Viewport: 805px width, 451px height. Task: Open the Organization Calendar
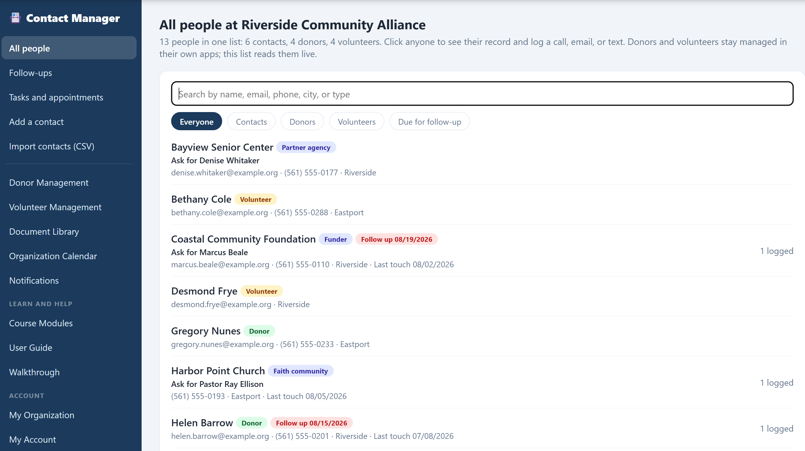pos(69,256)
